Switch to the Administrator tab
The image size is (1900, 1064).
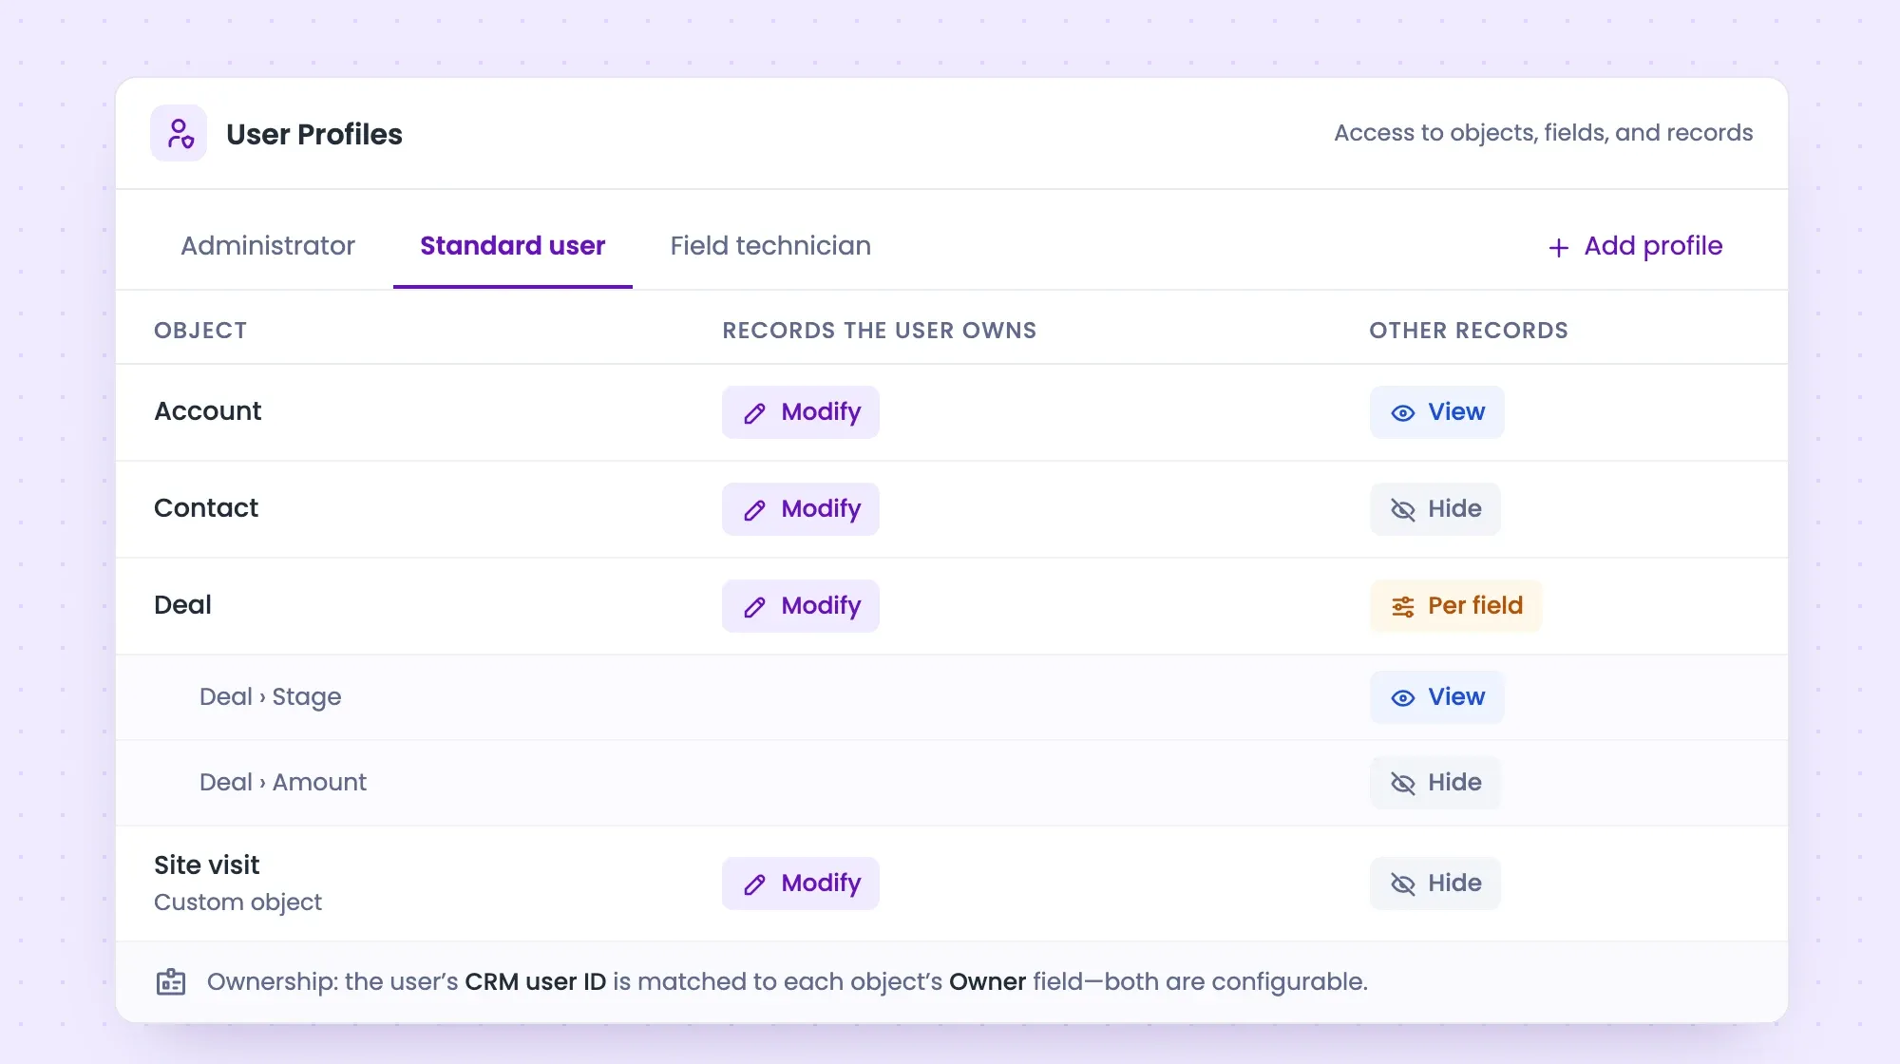point(268,245)
